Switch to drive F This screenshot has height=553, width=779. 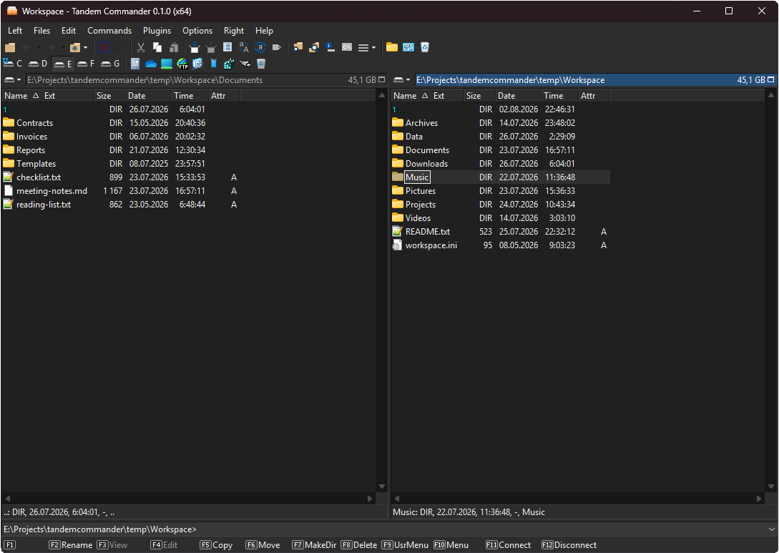(x=86, y=63)
